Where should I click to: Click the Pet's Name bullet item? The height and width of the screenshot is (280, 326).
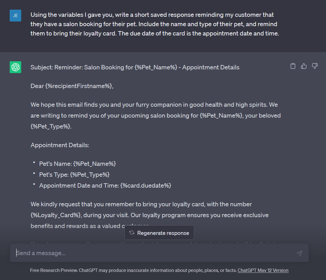[x=77, y=163]
